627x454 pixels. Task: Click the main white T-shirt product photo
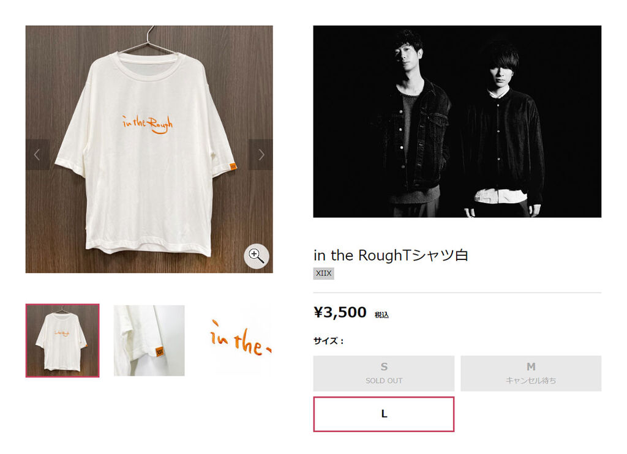coord(149,149)
